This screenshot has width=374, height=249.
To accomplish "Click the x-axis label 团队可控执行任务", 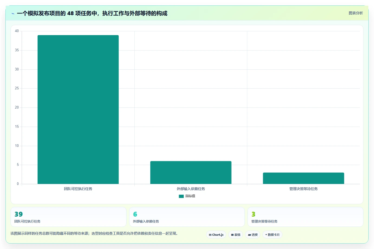I will pos(78,189).
